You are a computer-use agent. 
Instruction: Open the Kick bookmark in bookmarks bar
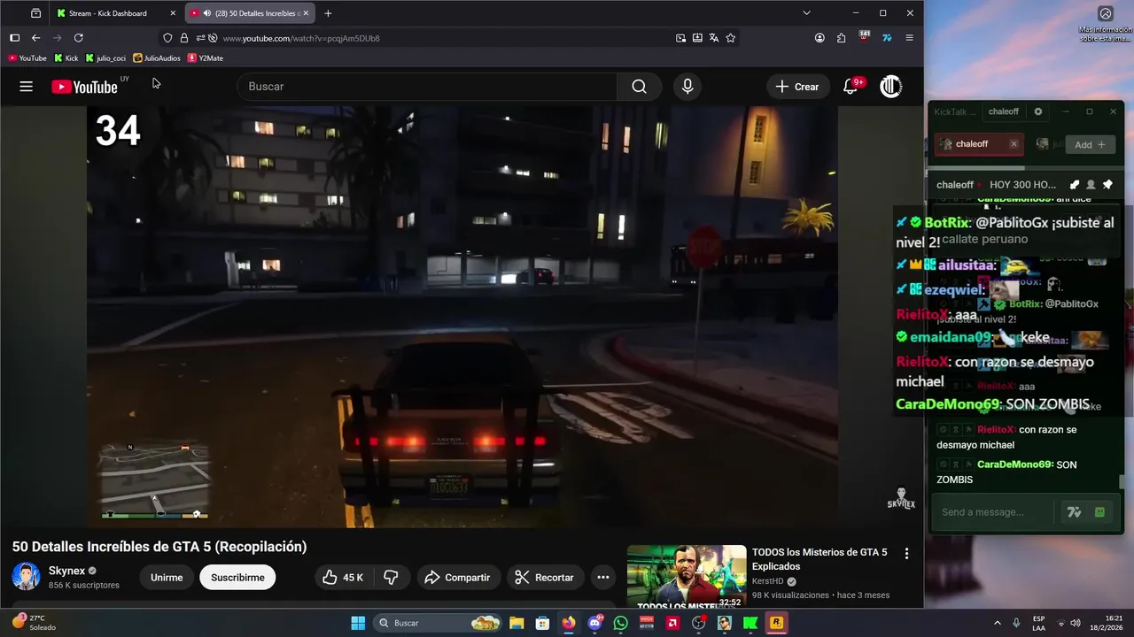66,58
